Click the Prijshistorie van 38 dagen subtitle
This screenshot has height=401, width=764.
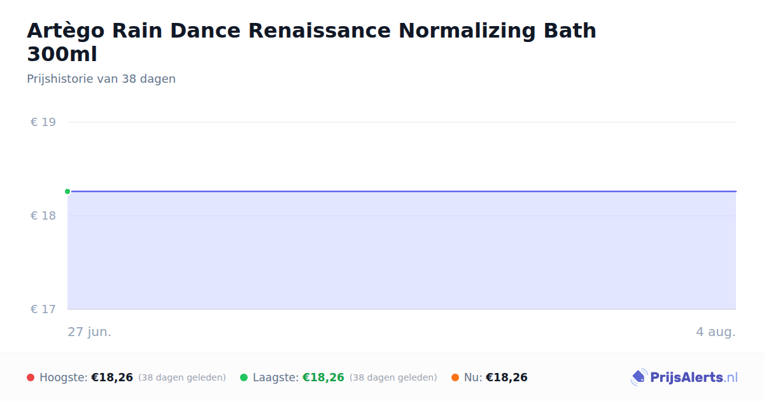click(101, 79)
